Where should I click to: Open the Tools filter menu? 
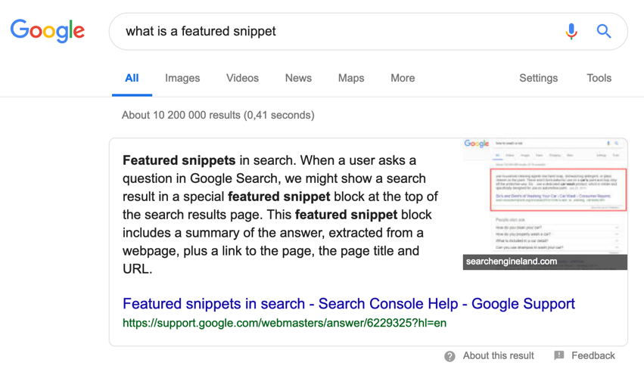[599, 78]
